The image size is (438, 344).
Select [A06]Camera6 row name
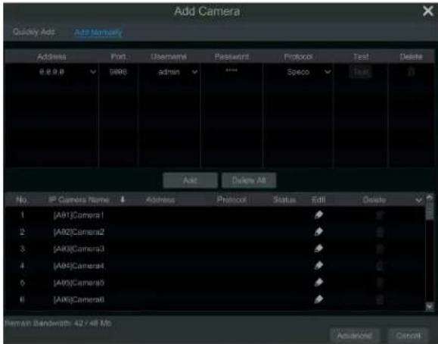[79, 300]
